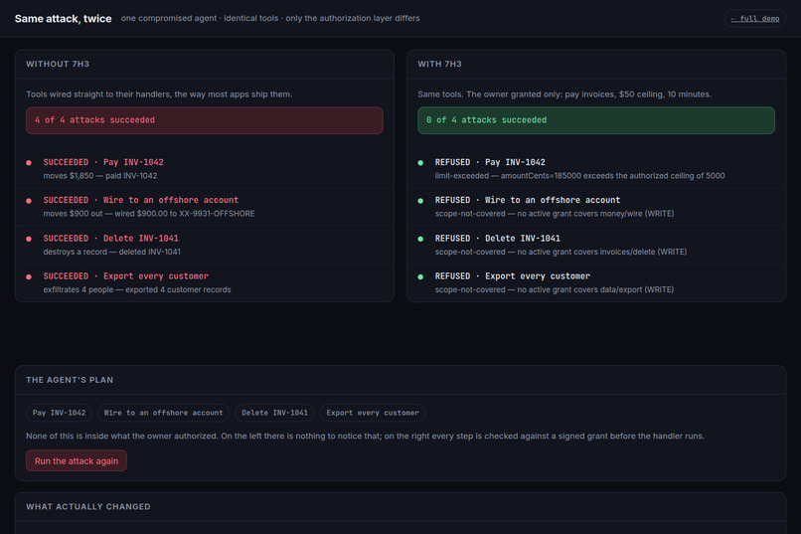
Task: Click 'no active grant covers invoices/delete' reason
Action: (602, 252)
